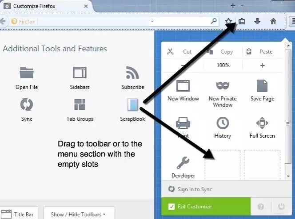Click the help question mark icon
Viewport: 295px width, 219px height.
pyautogui.click(x=261, y=207)
